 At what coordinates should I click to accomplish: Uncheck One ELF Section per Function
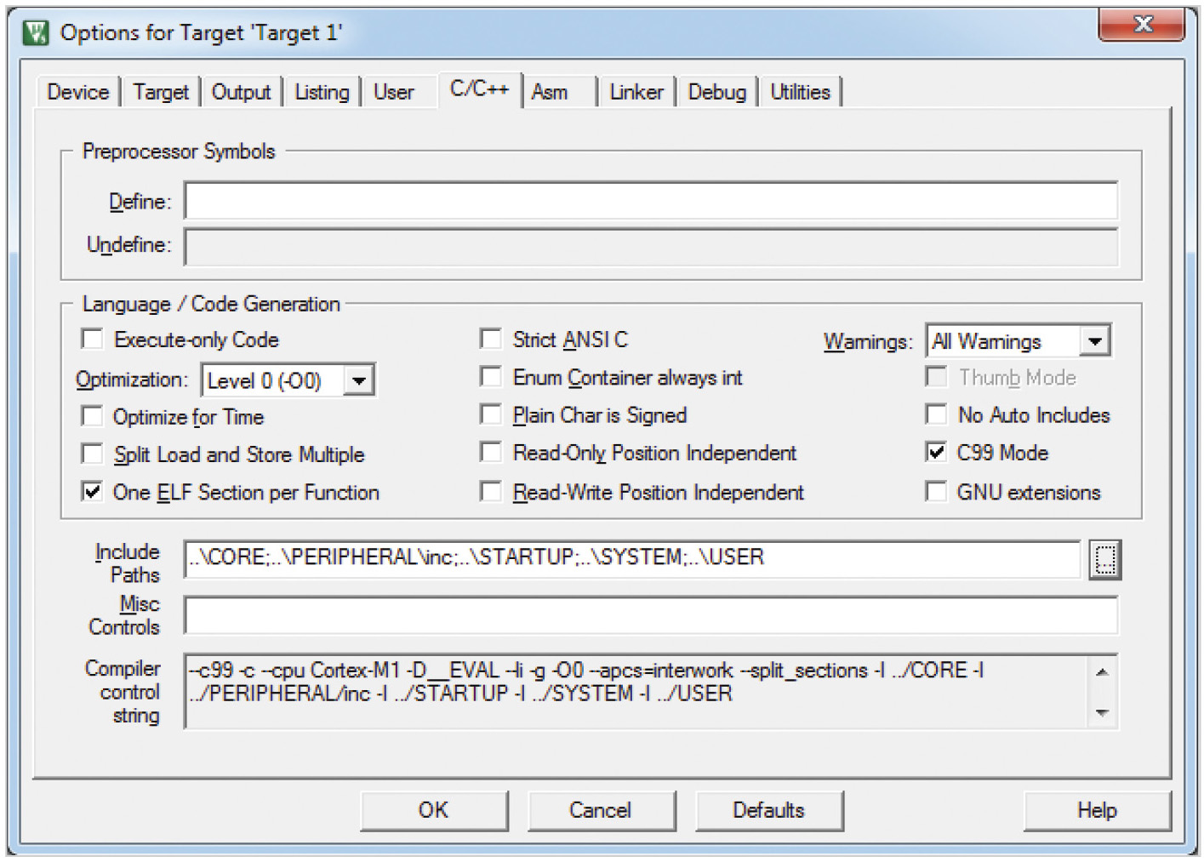[92, 492]
